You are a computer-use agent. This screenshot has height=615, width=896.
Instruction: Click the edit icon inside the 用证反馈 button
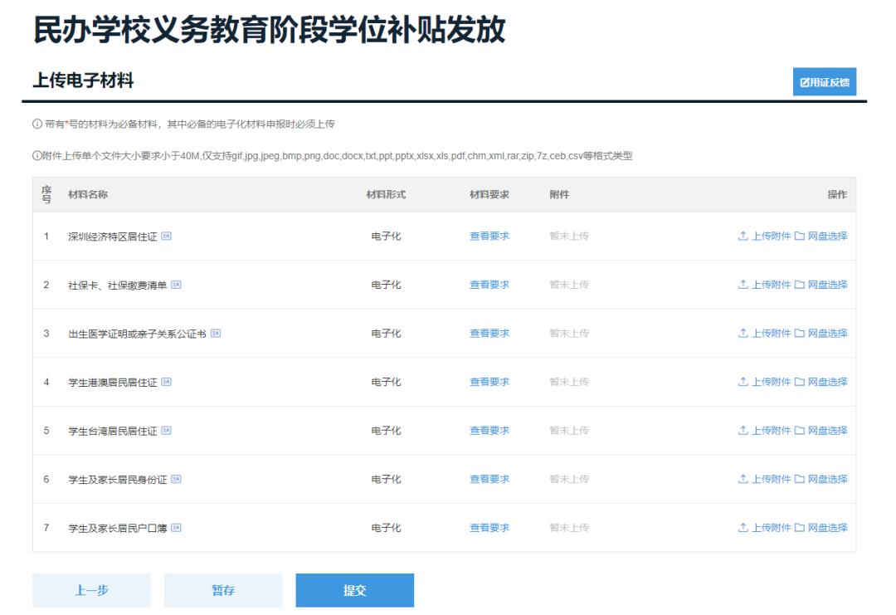tap(806, 82)
